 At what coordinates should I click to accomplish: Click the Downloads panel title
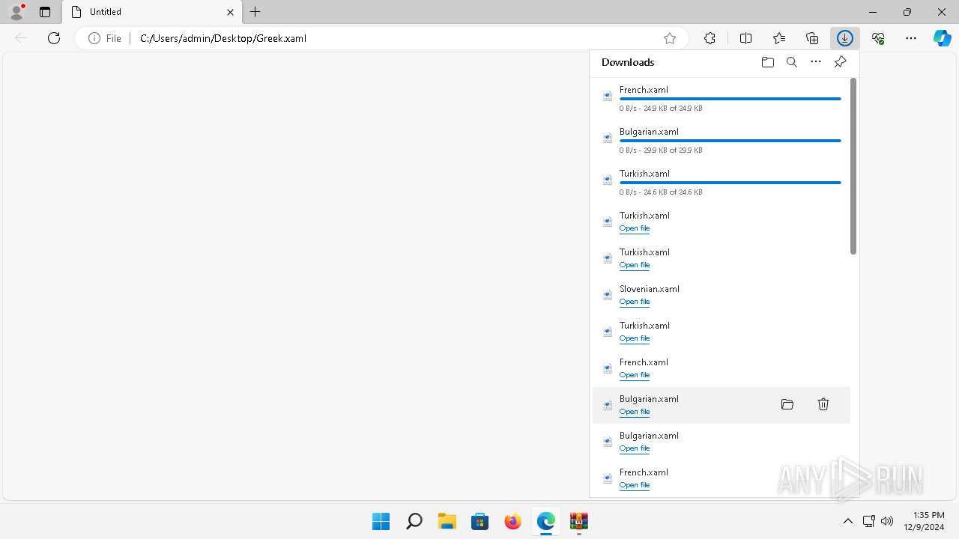(x=628, y=62)
